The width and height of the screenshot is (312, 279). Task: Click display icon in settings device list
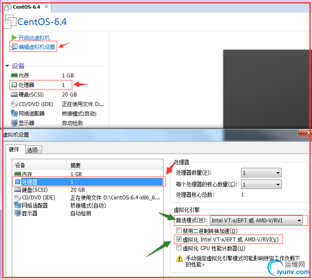18,213
